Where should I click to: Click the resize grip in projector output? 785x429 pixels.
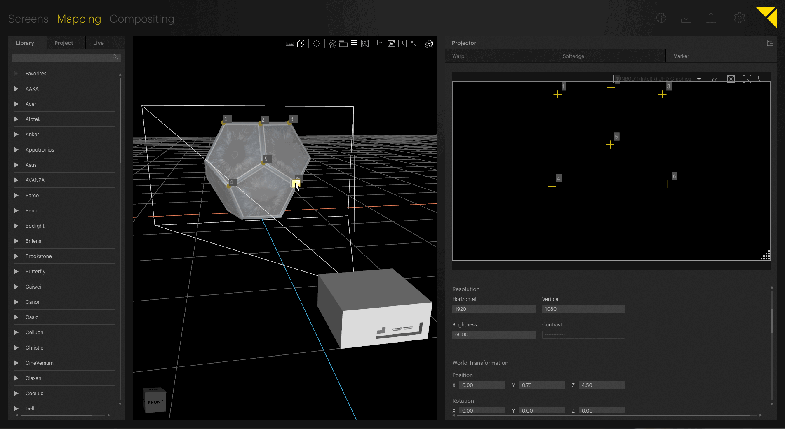765,255
